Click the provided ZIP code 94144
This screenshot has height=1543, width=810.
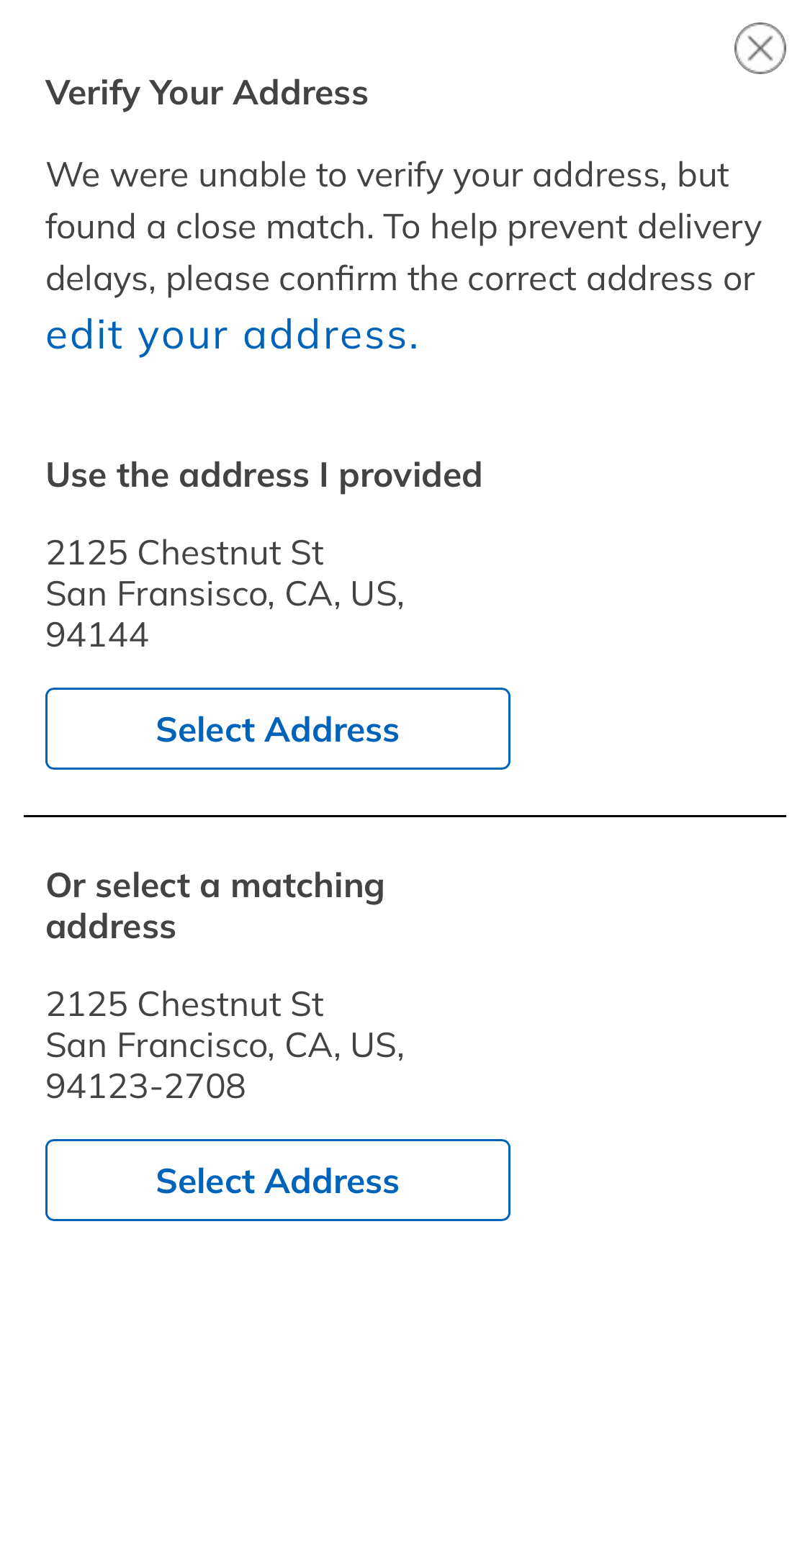pos(97,635)
